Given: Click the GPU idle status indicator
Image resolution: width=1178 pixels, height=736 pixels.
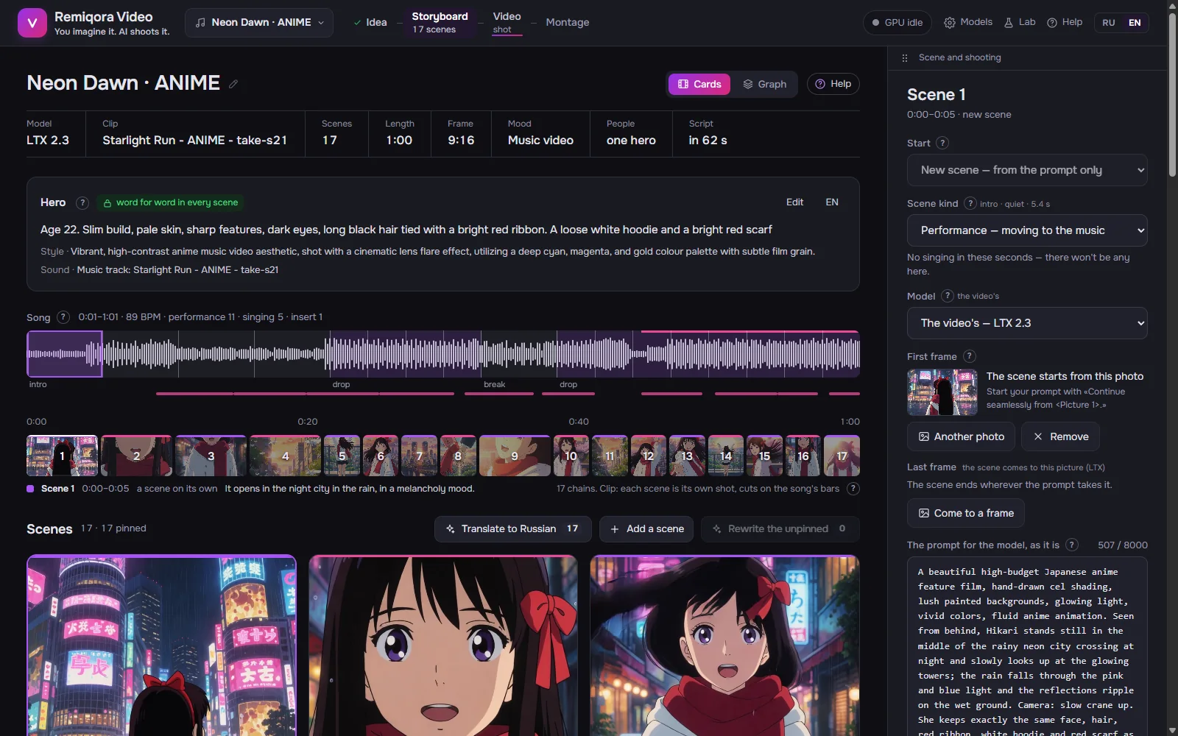Looking at the screenshot, I should tap(897, 23).
